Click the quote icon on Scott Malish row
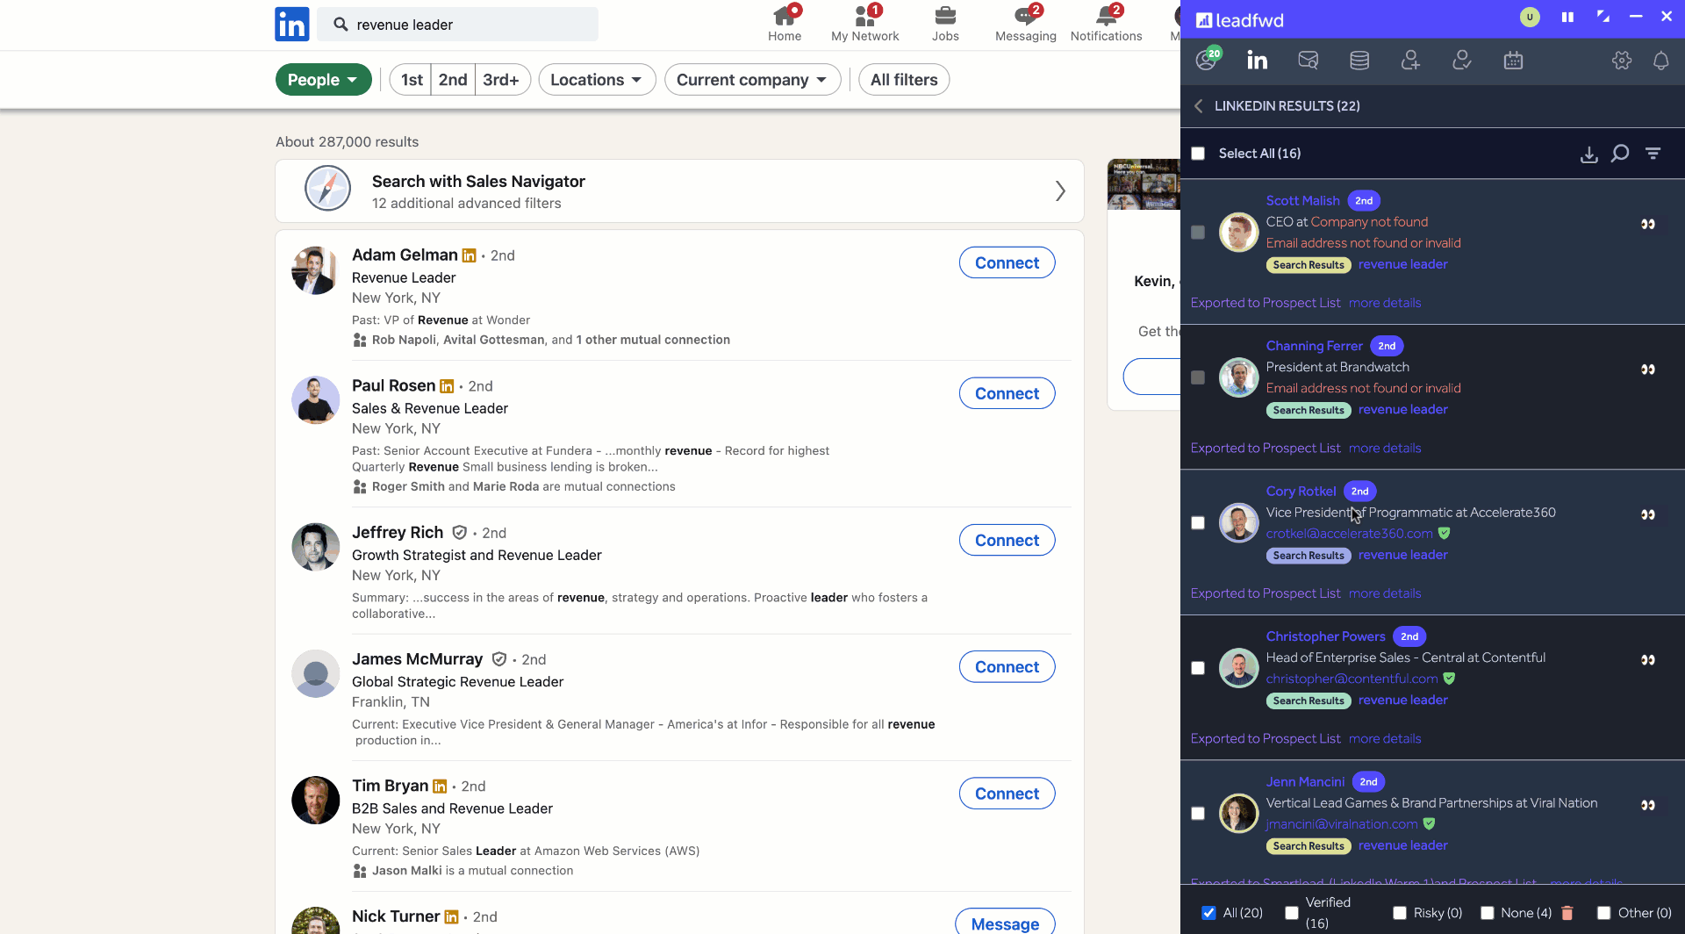The image size is (1685, 934). point(1648,224)
